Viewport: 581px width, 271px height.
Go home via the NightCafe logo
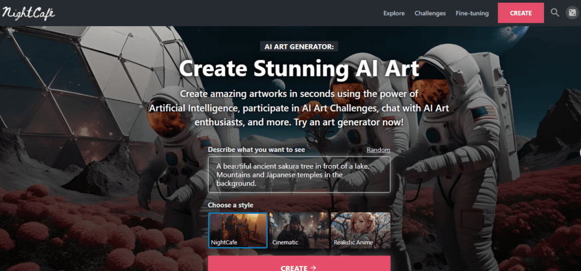(28, 14)
